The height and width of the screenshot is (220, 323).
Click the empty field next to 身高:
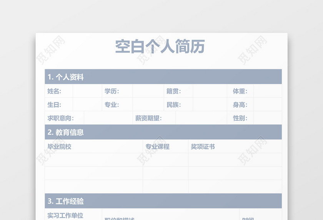tap(268, 104)
